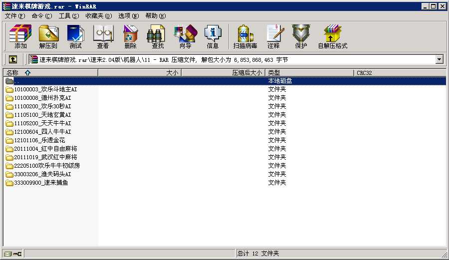Click 本地磁盘 type in the selected row

tap(280, 81)
